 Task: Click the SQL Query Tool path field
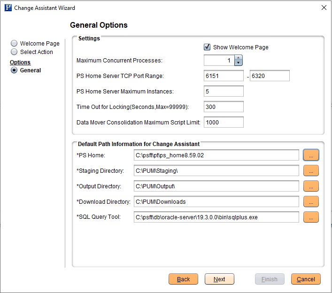click(216, 217)
